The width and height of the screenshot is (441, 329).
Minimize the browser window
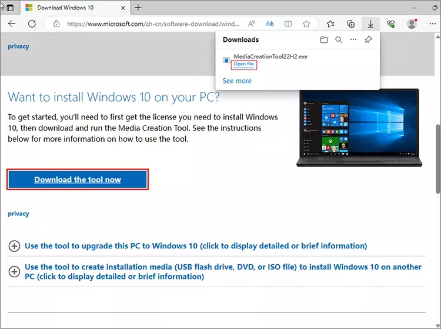click(414, 8)
